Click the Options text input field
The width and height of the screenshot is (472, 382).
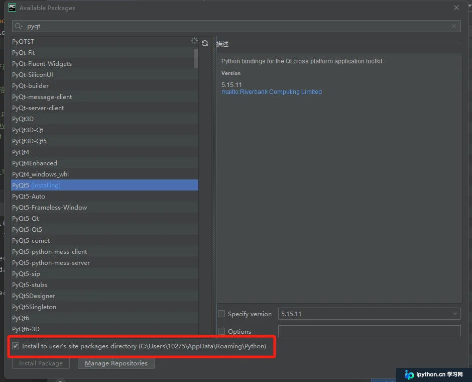point(370,331)
